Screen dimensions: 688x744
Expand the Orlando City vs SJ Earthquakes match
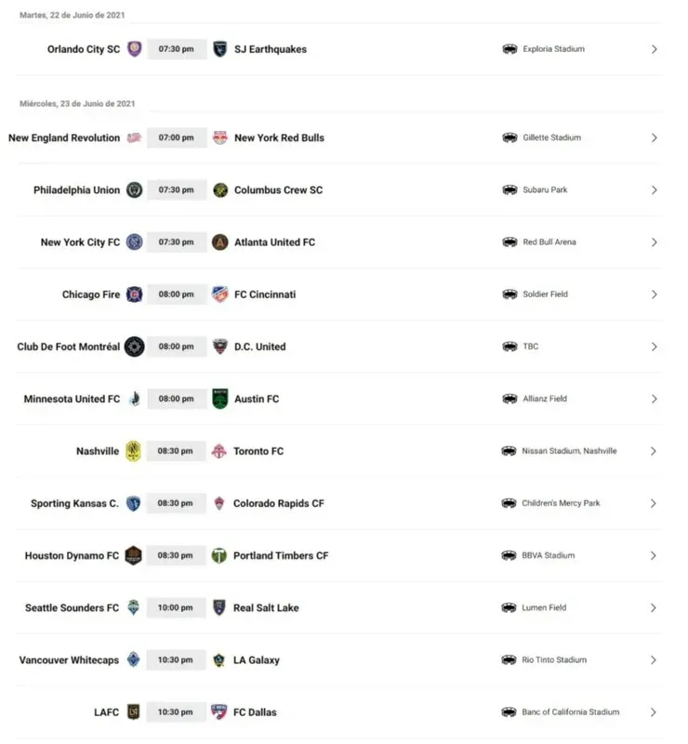coord(655,49)
